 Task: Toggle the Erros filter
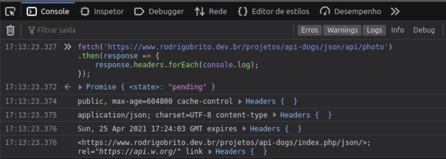click(310, 30)
